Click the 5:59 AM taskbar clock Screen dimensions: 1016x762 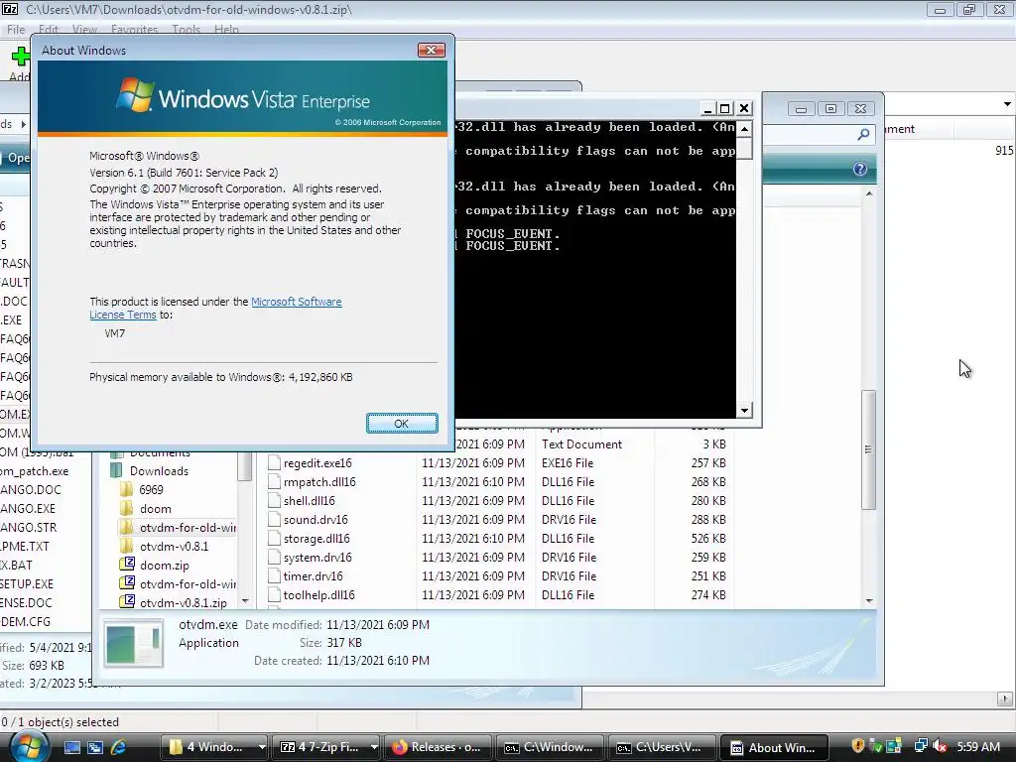tap(977, 746)
